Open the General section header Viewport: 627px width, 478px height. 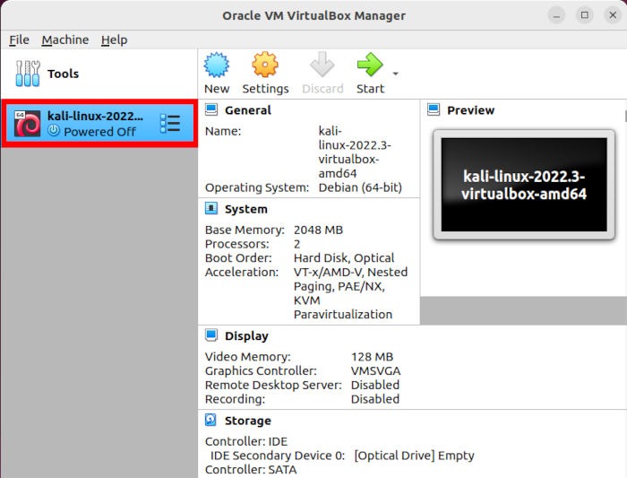pyautogui.click(x=248, y=110)
